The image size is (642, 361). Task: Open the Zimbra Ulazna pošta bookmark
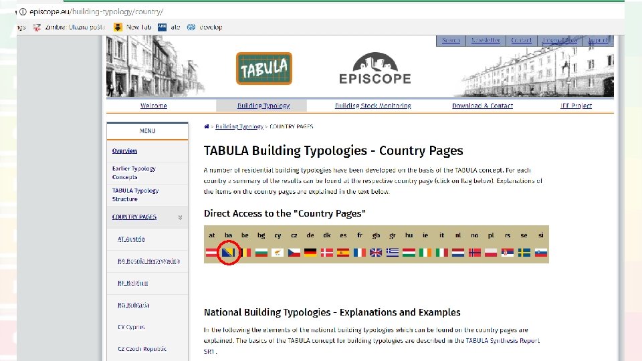tap(69, 27)
